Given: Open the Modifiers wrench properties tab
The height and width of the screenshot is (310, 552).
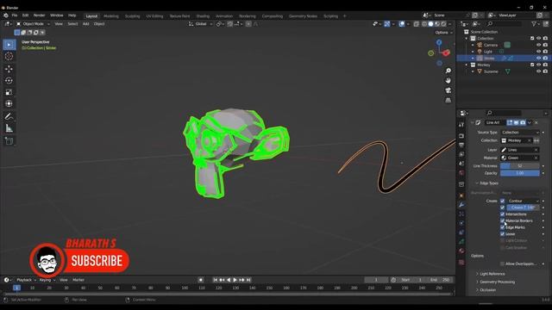Looking at the screenshot, I should point(461,205).
